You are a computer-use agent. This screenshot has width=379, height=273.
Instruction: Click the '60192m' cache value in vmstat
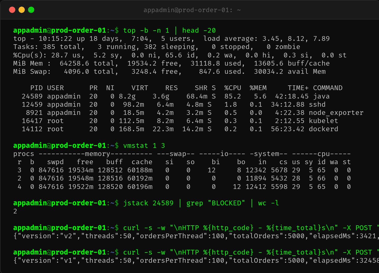coord(140,178)
